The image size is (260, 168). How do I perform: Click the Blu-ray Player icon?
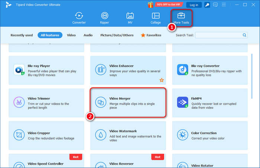[x=19, y=70]
